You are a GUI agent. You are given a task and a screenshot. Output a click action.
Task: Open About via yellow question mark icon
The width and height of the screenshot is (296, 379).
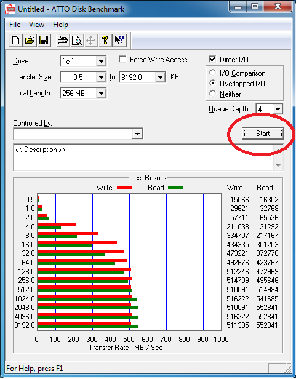[x=105, y=40]
